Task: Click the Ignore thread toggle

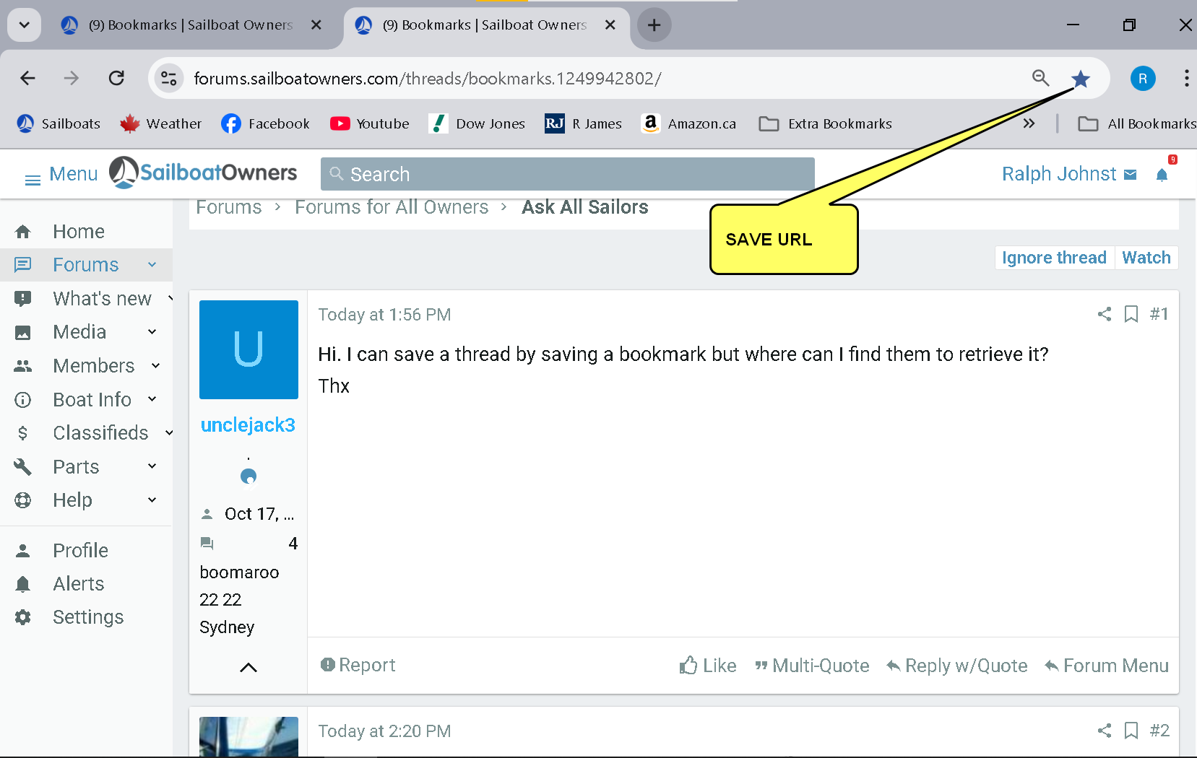Action: click(1053, 258)
